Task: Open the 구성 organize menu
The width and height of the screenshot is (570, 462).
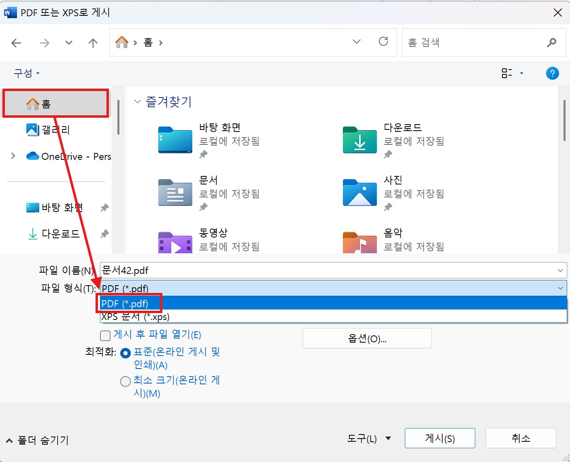Action: coord(27,73)
